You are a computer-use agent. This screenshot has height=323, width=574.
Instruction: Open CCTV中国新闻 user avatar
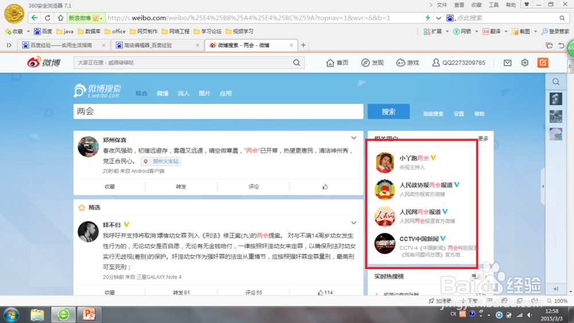385,244
